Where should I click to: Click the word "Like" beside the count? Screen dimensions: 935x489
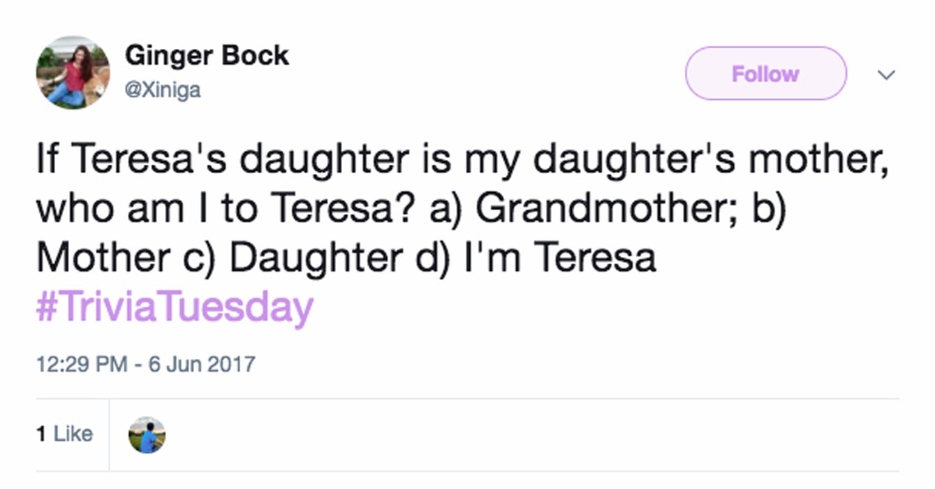click(x=73, y=434)
